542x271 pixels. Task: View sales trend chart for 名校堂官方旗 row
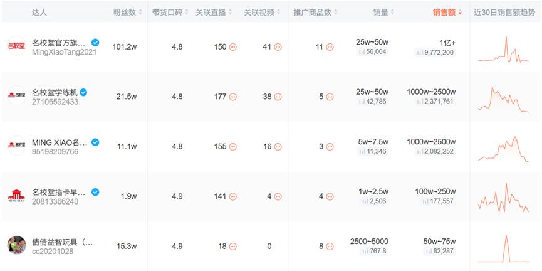[504, 49]
